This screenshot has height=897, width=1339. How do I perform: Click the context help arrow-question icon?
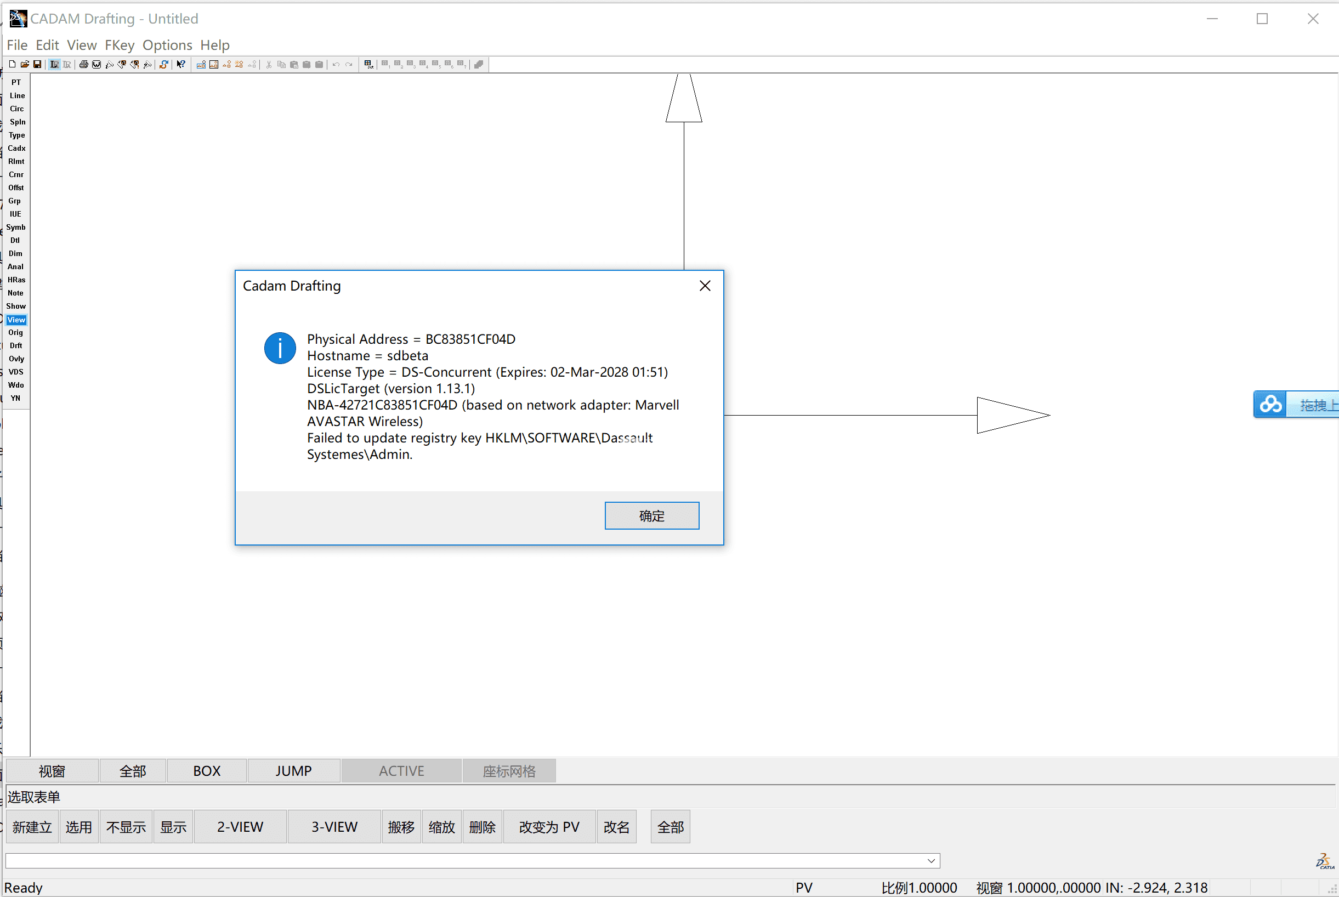click(181, 64)
